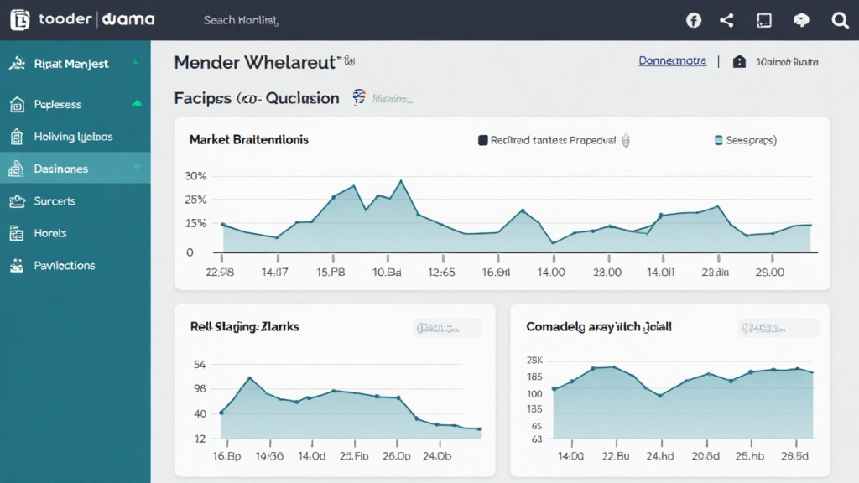Click the Surcerts sidebar icon
859x483 pixels.
16,201
